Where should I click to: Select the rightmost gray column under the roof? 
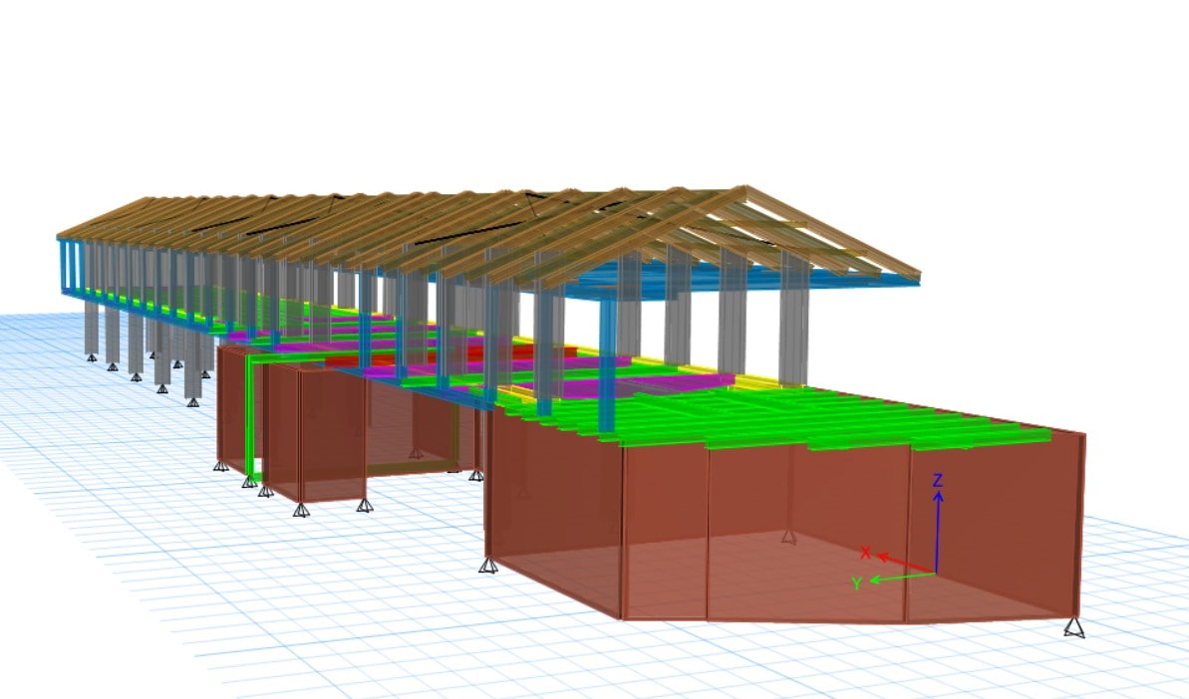point(794,317)
